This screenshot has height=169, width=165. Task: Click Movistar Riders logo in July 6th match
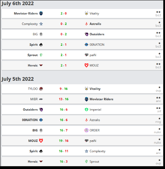coord(41,13)
